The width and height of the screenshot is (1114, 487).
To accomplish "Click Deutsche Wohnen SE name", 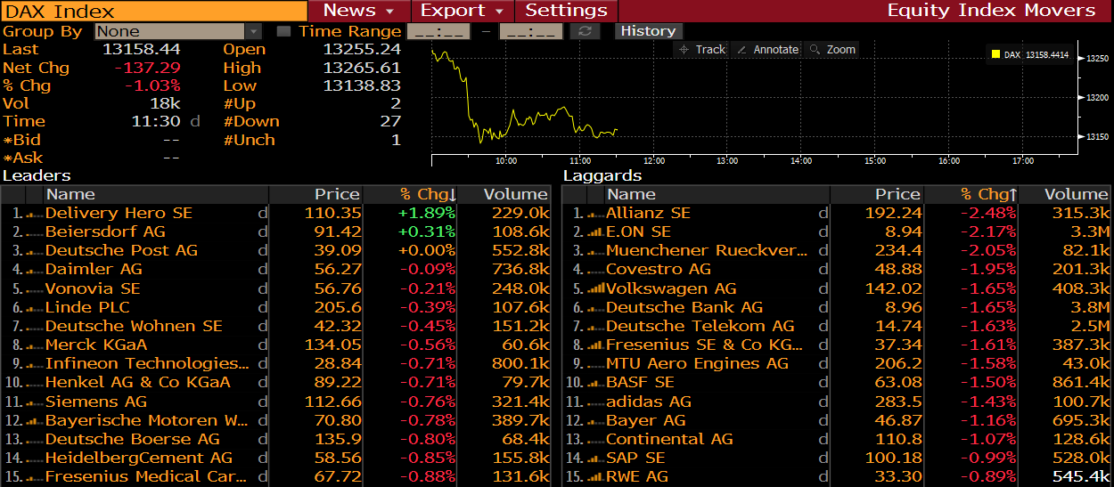I will tap(134, 327).
